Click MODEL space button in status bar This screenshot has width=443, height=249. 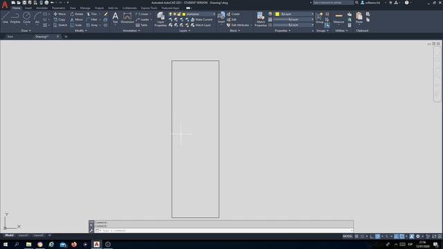coord(347,237)
